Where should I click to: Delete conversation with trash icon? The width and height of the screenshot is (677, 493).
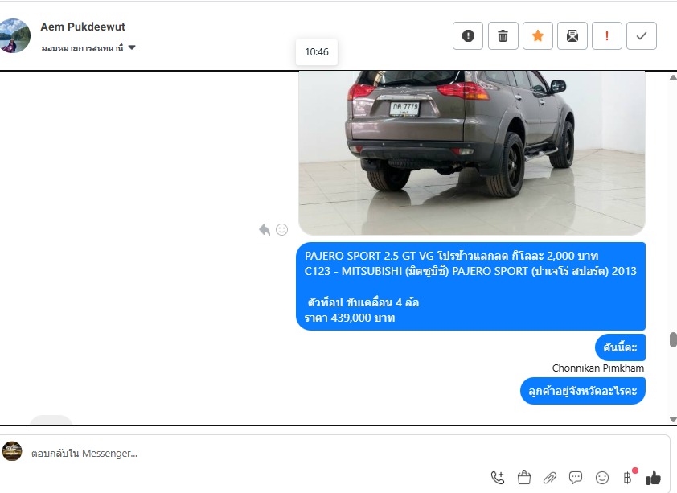point(503,36)
